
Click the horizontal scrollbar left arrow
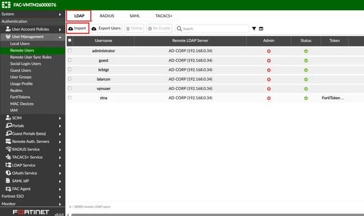coord(68,215)
